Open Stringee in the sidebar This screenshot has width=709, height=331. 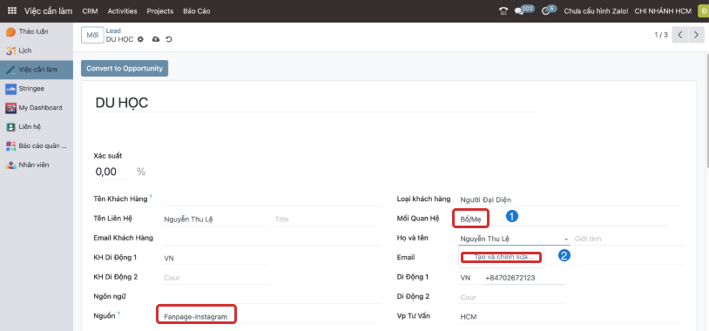pos(37,89)
